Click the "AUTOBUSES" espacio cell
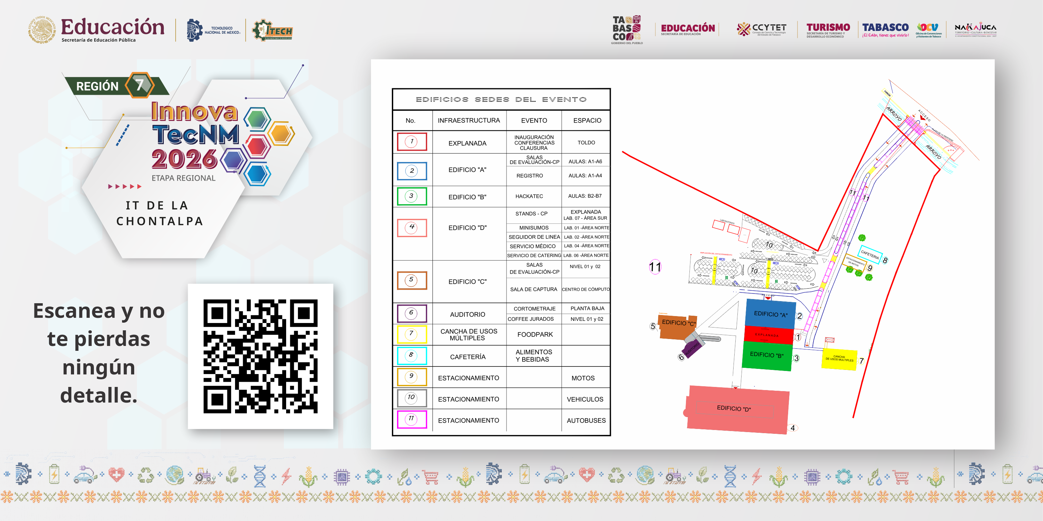 pos(586,420)
